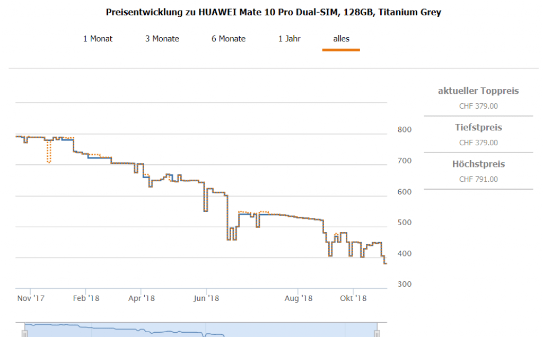543x337 pixels.
Task: Click the Höchstpreis label
Action: pyautogui.click(x=478, y=164)
